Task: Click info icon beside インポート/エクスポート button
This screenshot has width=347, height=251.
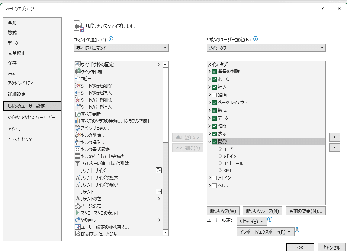Action: click(x=297, y=229)
